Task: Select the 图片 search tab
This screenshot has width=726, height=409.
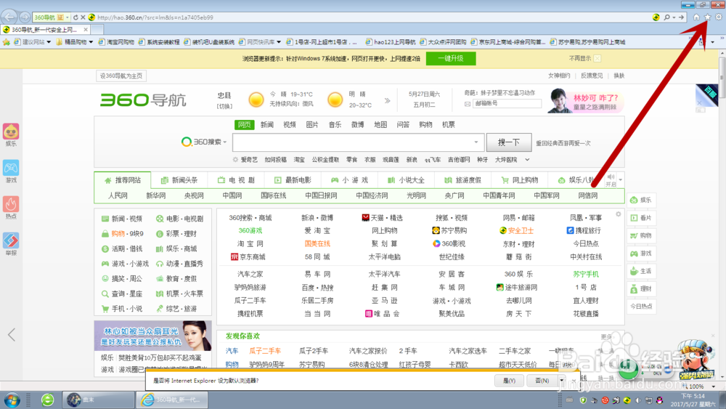Action: 312,125
